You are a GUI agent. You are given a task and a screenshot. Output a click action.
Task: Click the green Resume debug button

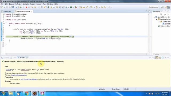coord(21,7)
